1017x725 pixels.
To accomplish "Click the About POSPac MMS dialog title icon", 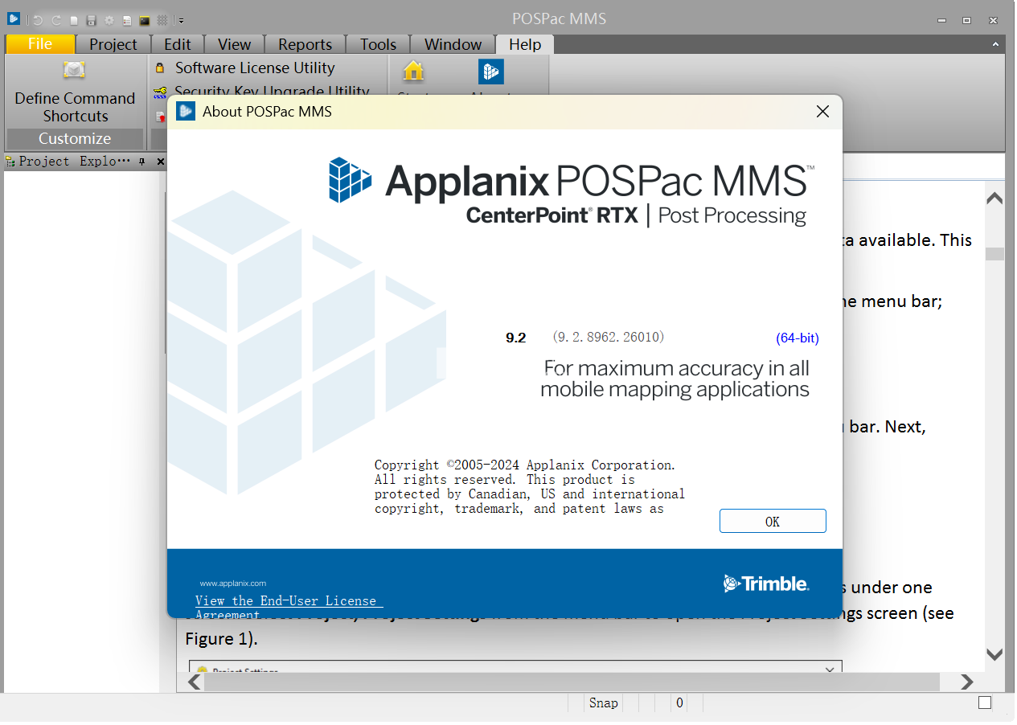I will click(186, 111).
